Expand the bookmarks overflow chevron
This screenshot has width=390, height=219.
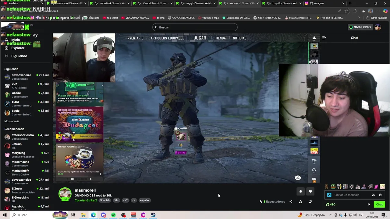coord(359,18)
